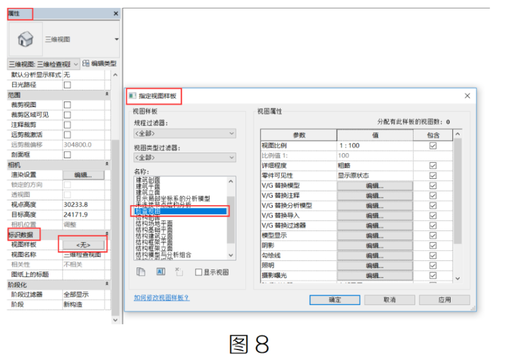Select 建筑平面 in the template list
Screen dimensions: 511x356
click(148, 187)
